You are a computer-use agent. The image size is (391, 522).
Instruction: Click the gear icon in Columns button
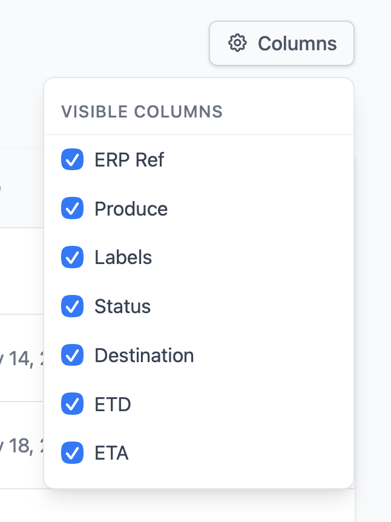[237, 43]
